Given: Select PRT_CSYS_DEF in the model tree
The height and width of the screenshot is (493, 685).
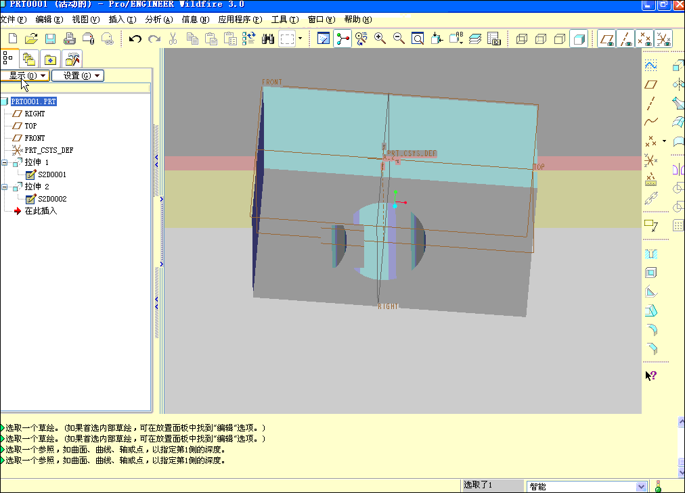Looking at the screenshot, I should click(49, 151).
